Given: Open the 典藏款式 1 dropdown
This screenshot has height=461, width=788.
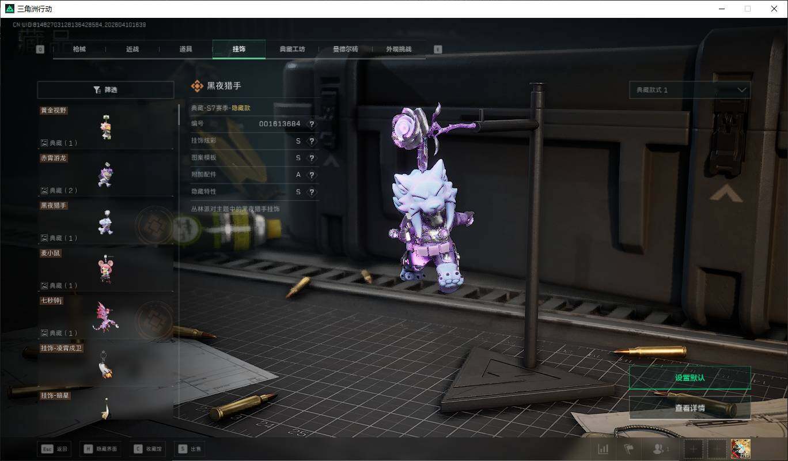Looking at the screenshot, I should (x=690, y=90).
